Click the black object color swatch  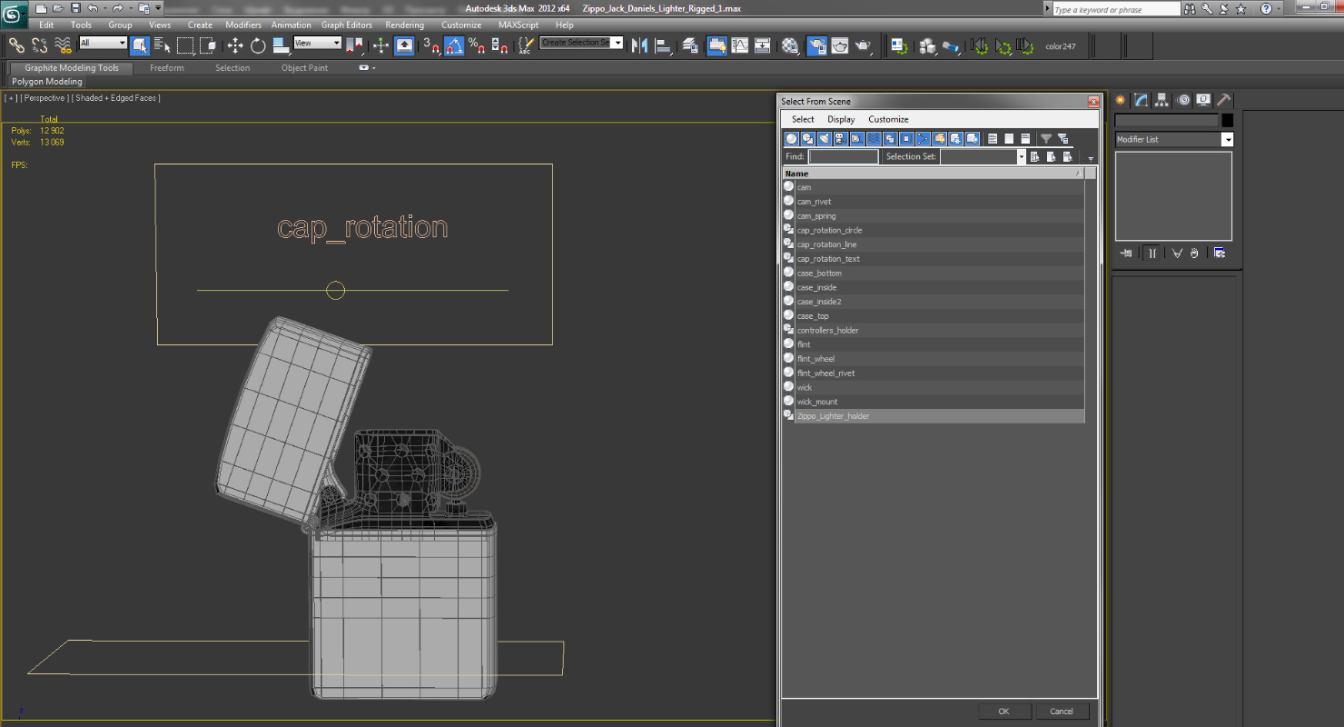coord(1227,120)
